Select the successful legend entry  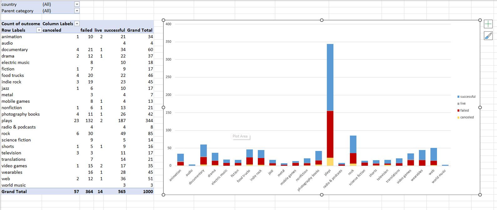(467, 97)
